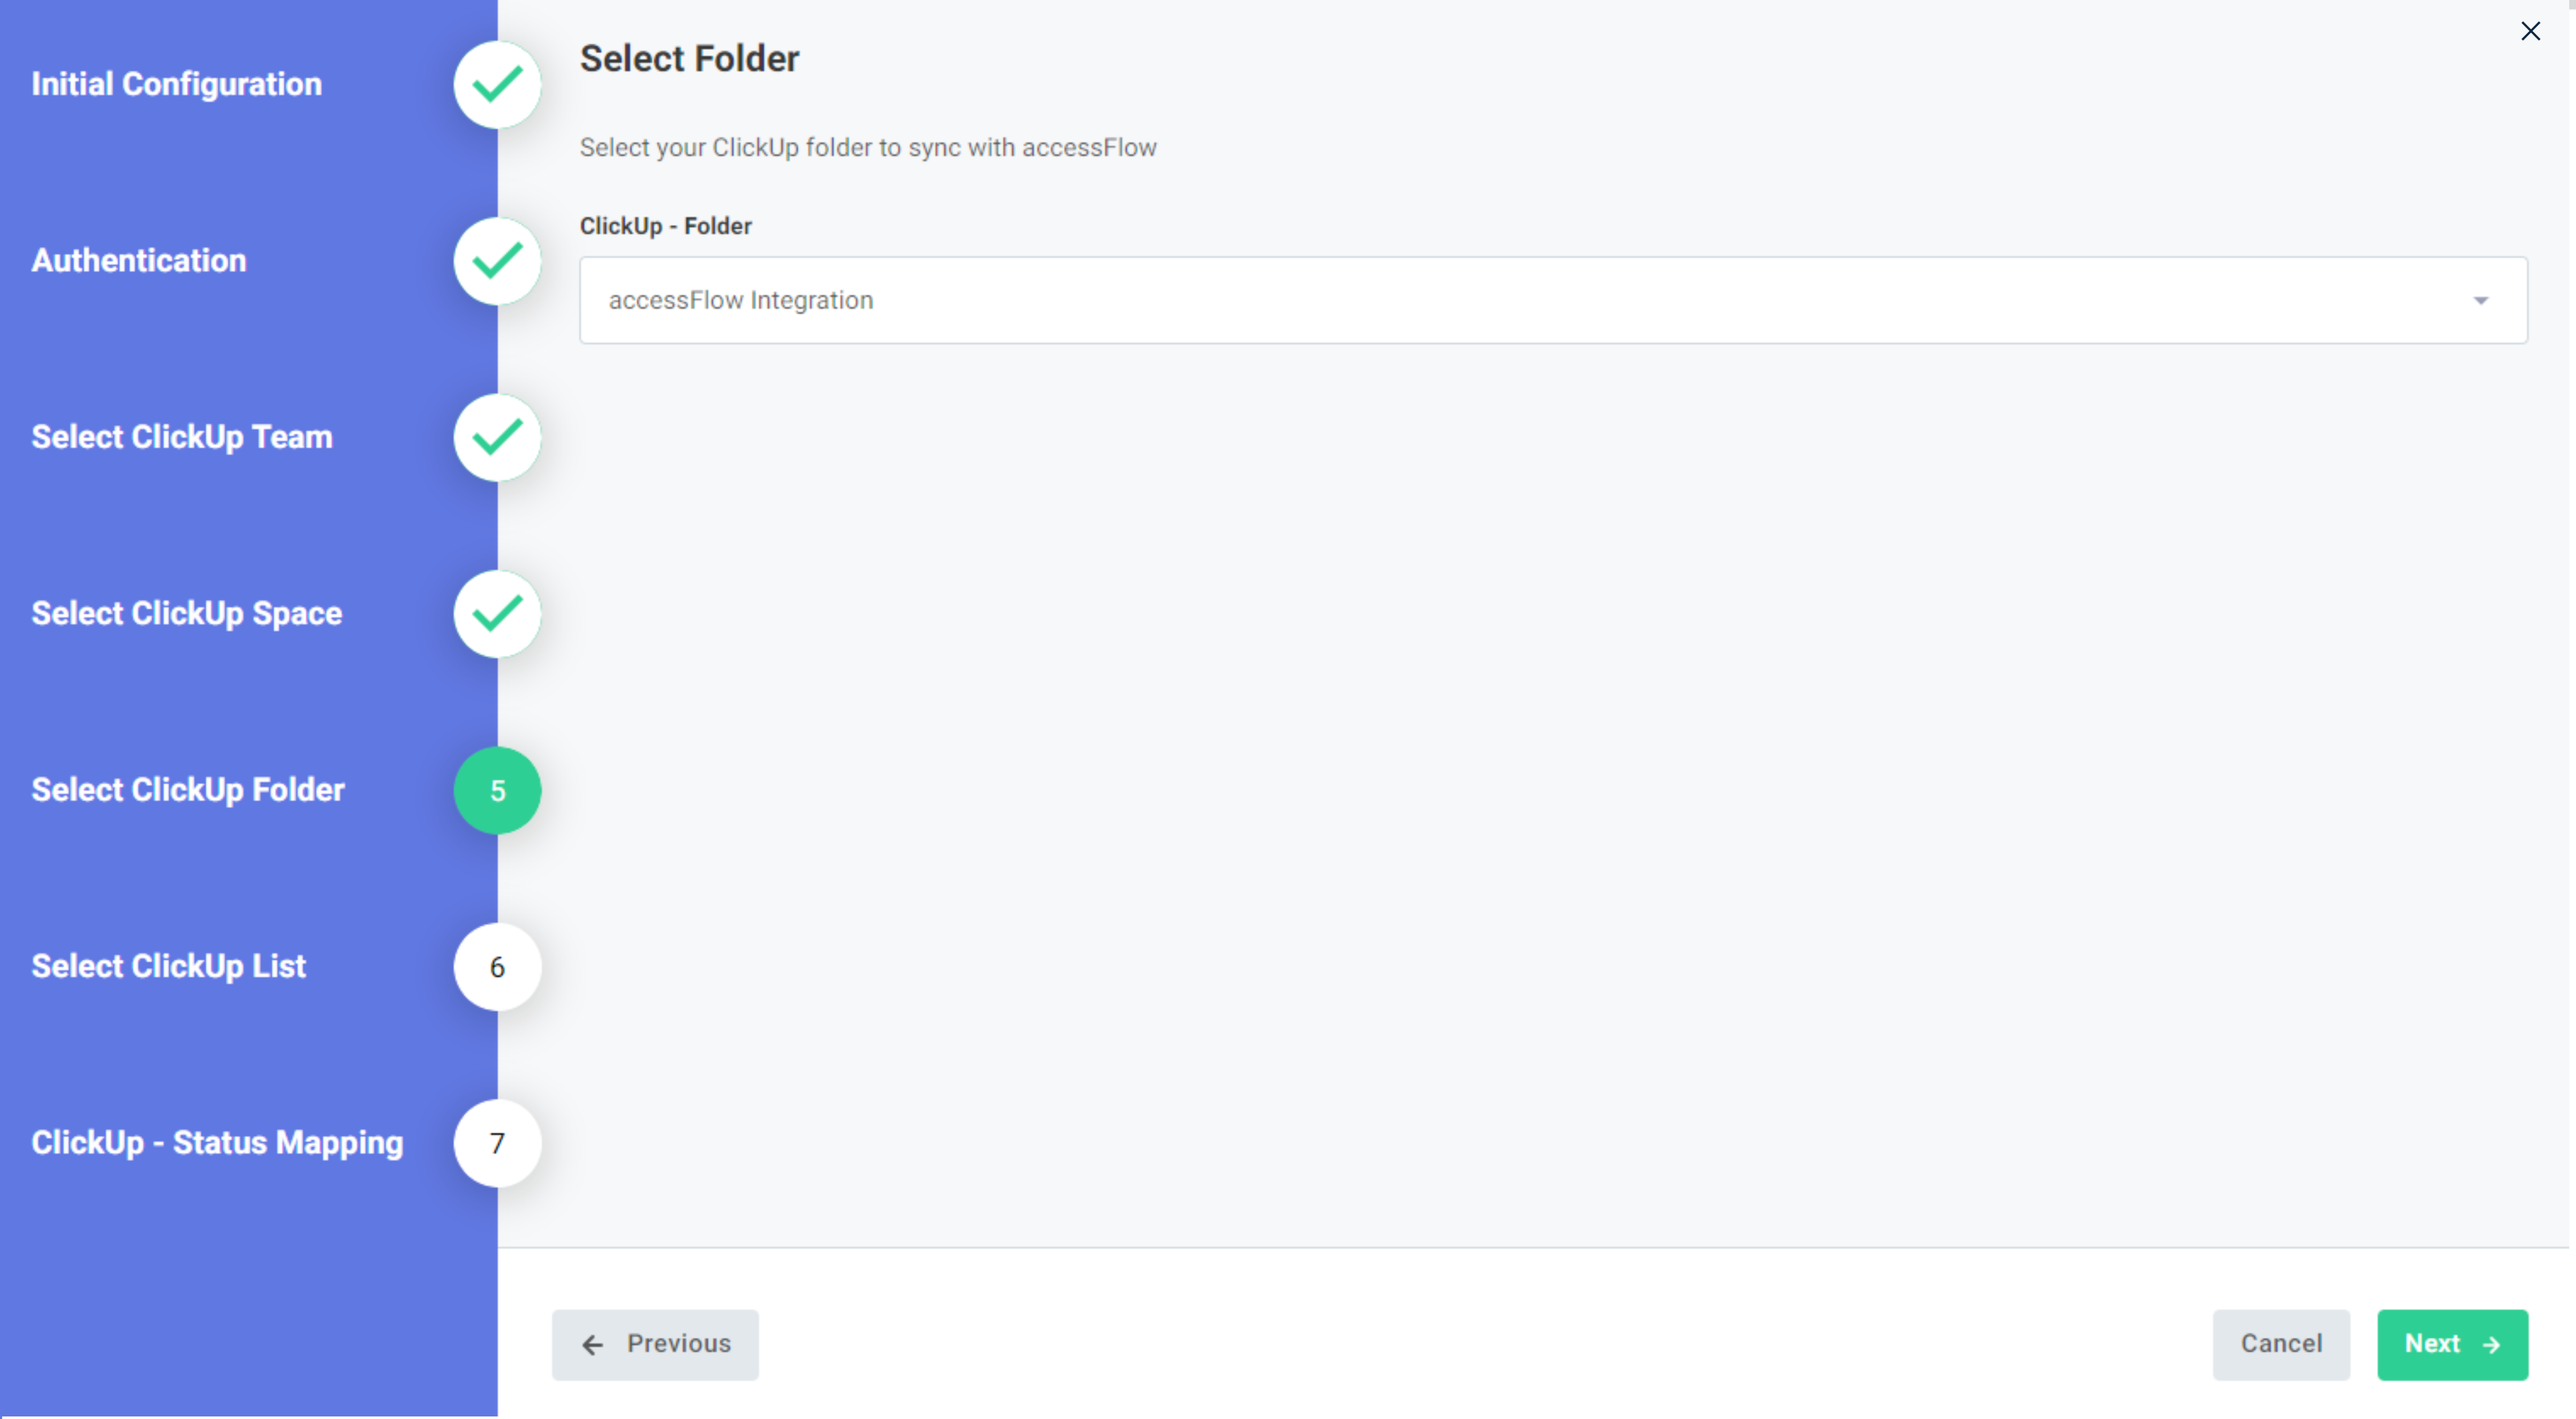Click the Select Folder heading
The width and height of the screenshot is (2576, 1419).
tap(689, 58)
